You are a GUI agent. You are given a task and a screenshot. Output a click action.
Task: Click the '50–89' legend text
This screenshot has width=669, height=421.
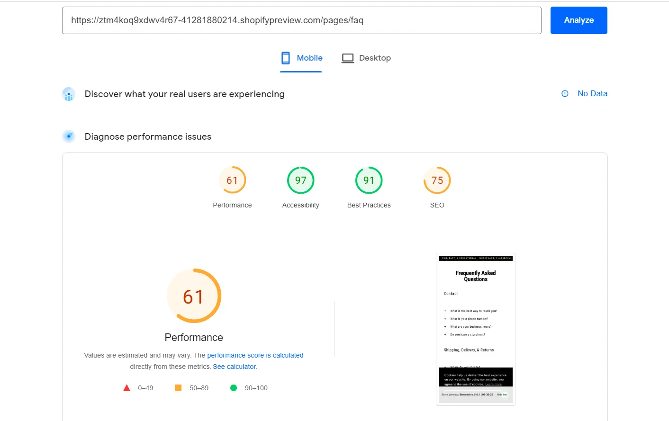click(199, 388)
